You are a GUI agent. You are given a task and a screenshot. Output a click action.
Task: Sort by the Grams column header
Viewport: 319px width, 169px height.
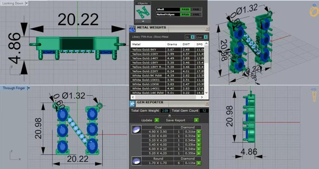[x=173, y=44]
